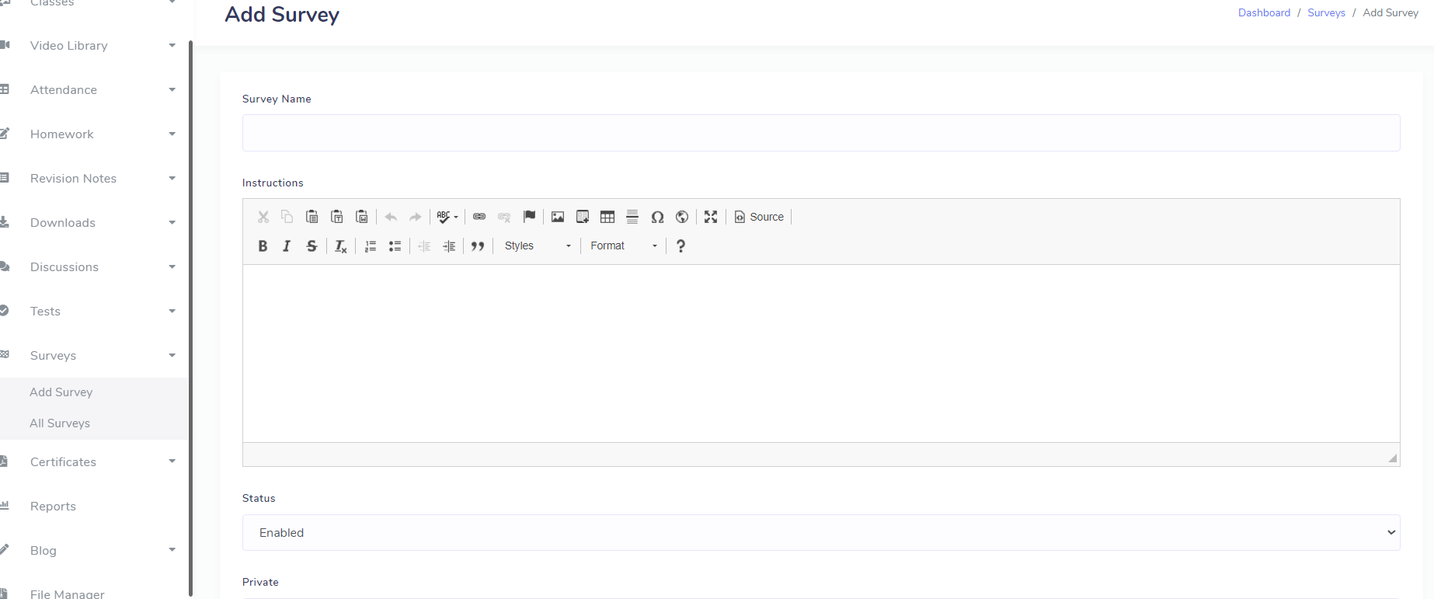
Task: Open Surveys breadcrumb link
Action: pos(1326,13)
